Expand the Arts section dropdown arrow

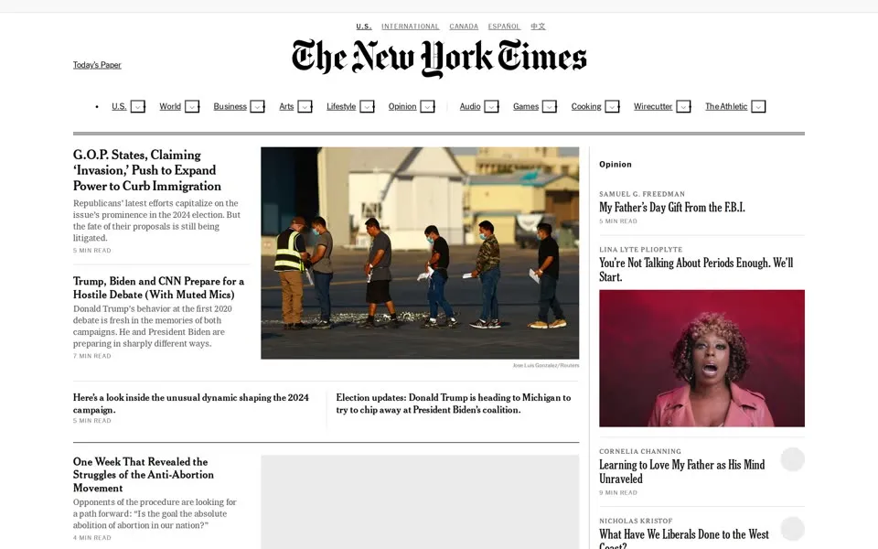[x=305, y=106]
